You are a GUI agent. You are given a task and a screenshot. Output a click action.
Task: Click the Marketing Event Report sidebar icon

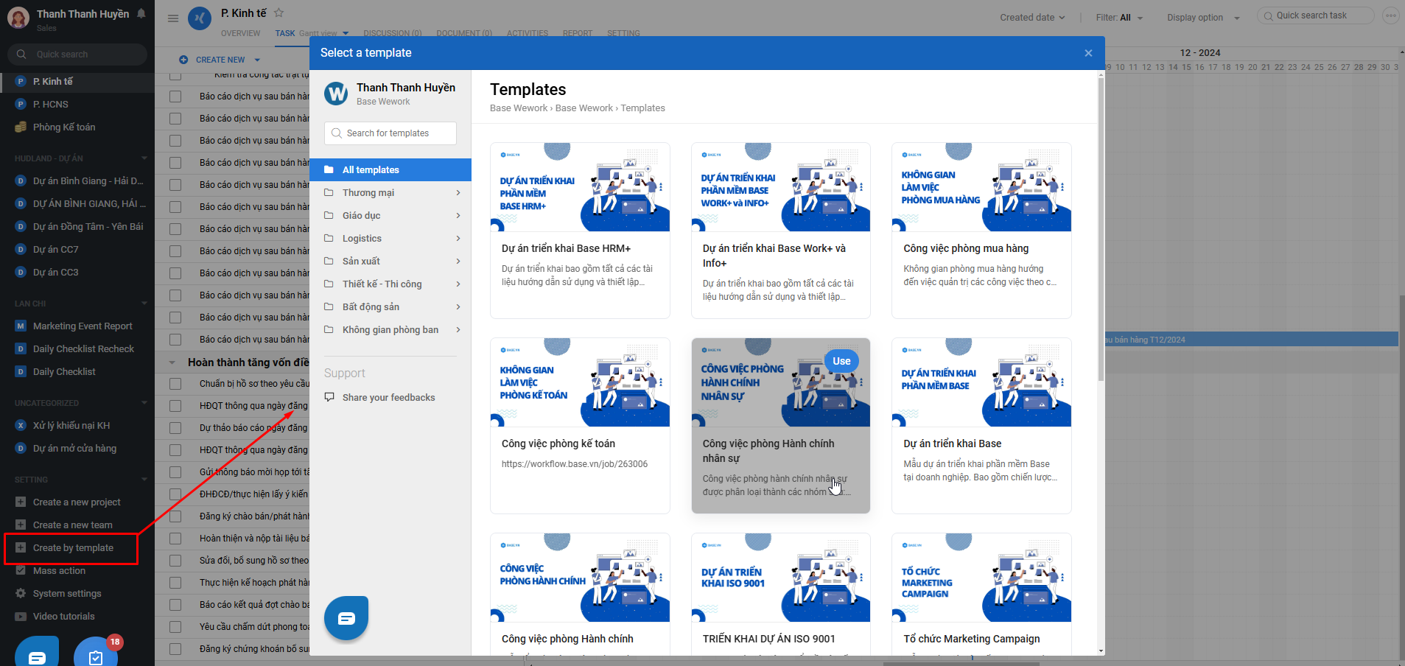(x=21, y=326)
